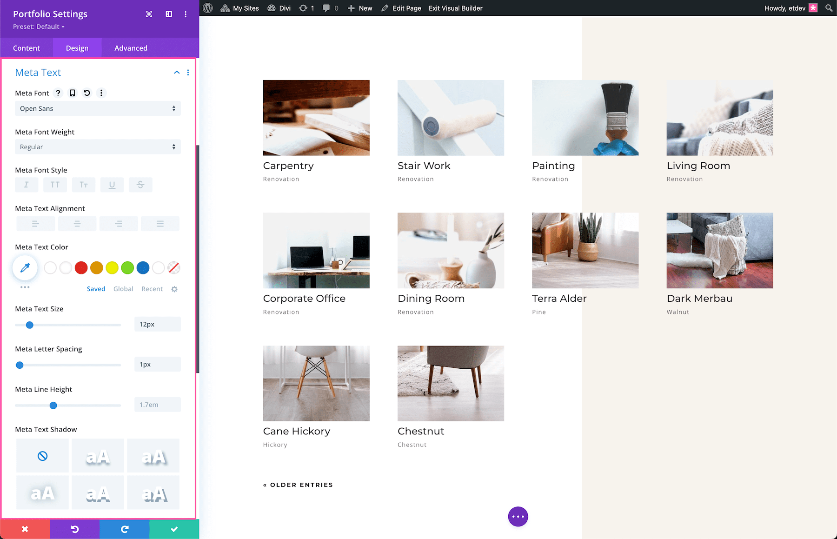This screenshot has width=837, height=539.
Task: Open the Meta Font dropdown showing Open Sans
Action: pyautogui.click(x=98, y=108)
